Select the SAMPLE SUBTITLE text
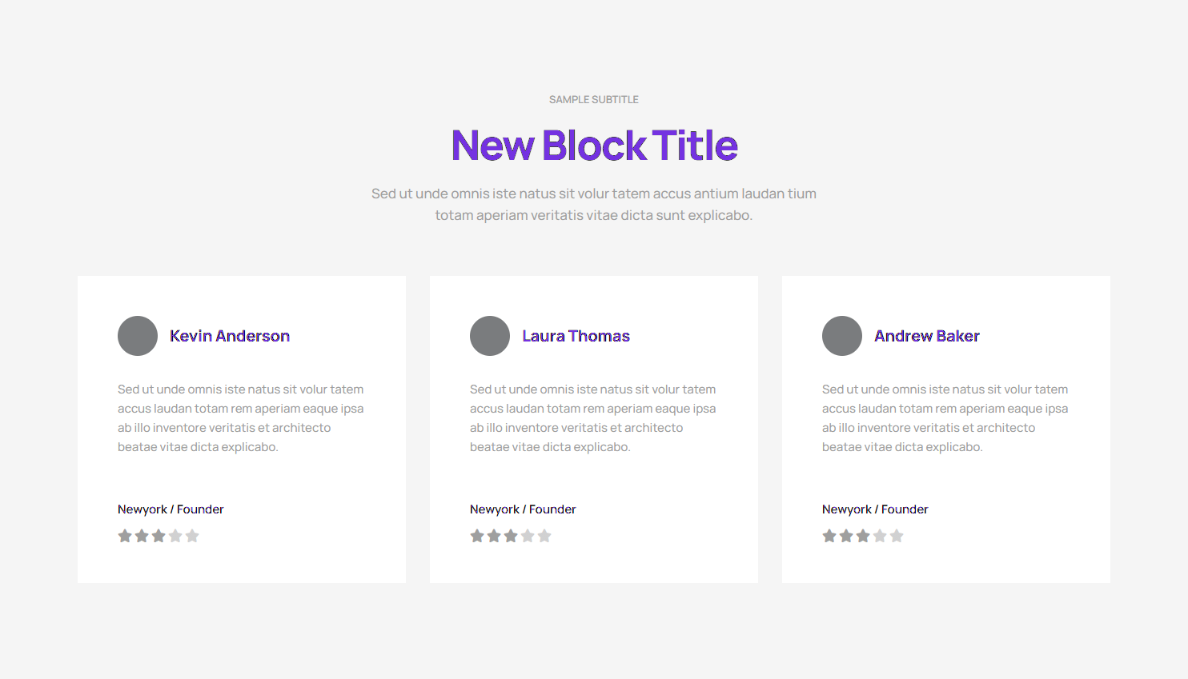 [594, 100]
